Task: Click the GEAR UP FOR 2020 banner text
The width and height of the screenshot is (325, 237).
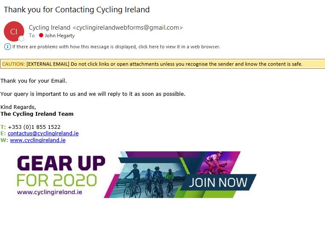Action: click(61, 171)
